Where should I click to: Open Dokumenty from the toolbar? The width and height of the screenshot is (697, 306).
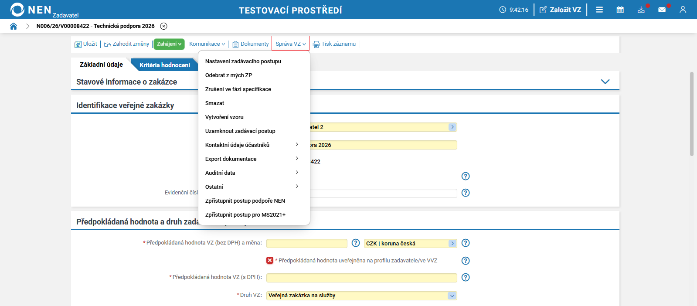(251, 44)
